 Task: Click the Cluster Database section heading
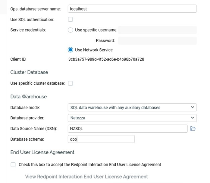29,72
